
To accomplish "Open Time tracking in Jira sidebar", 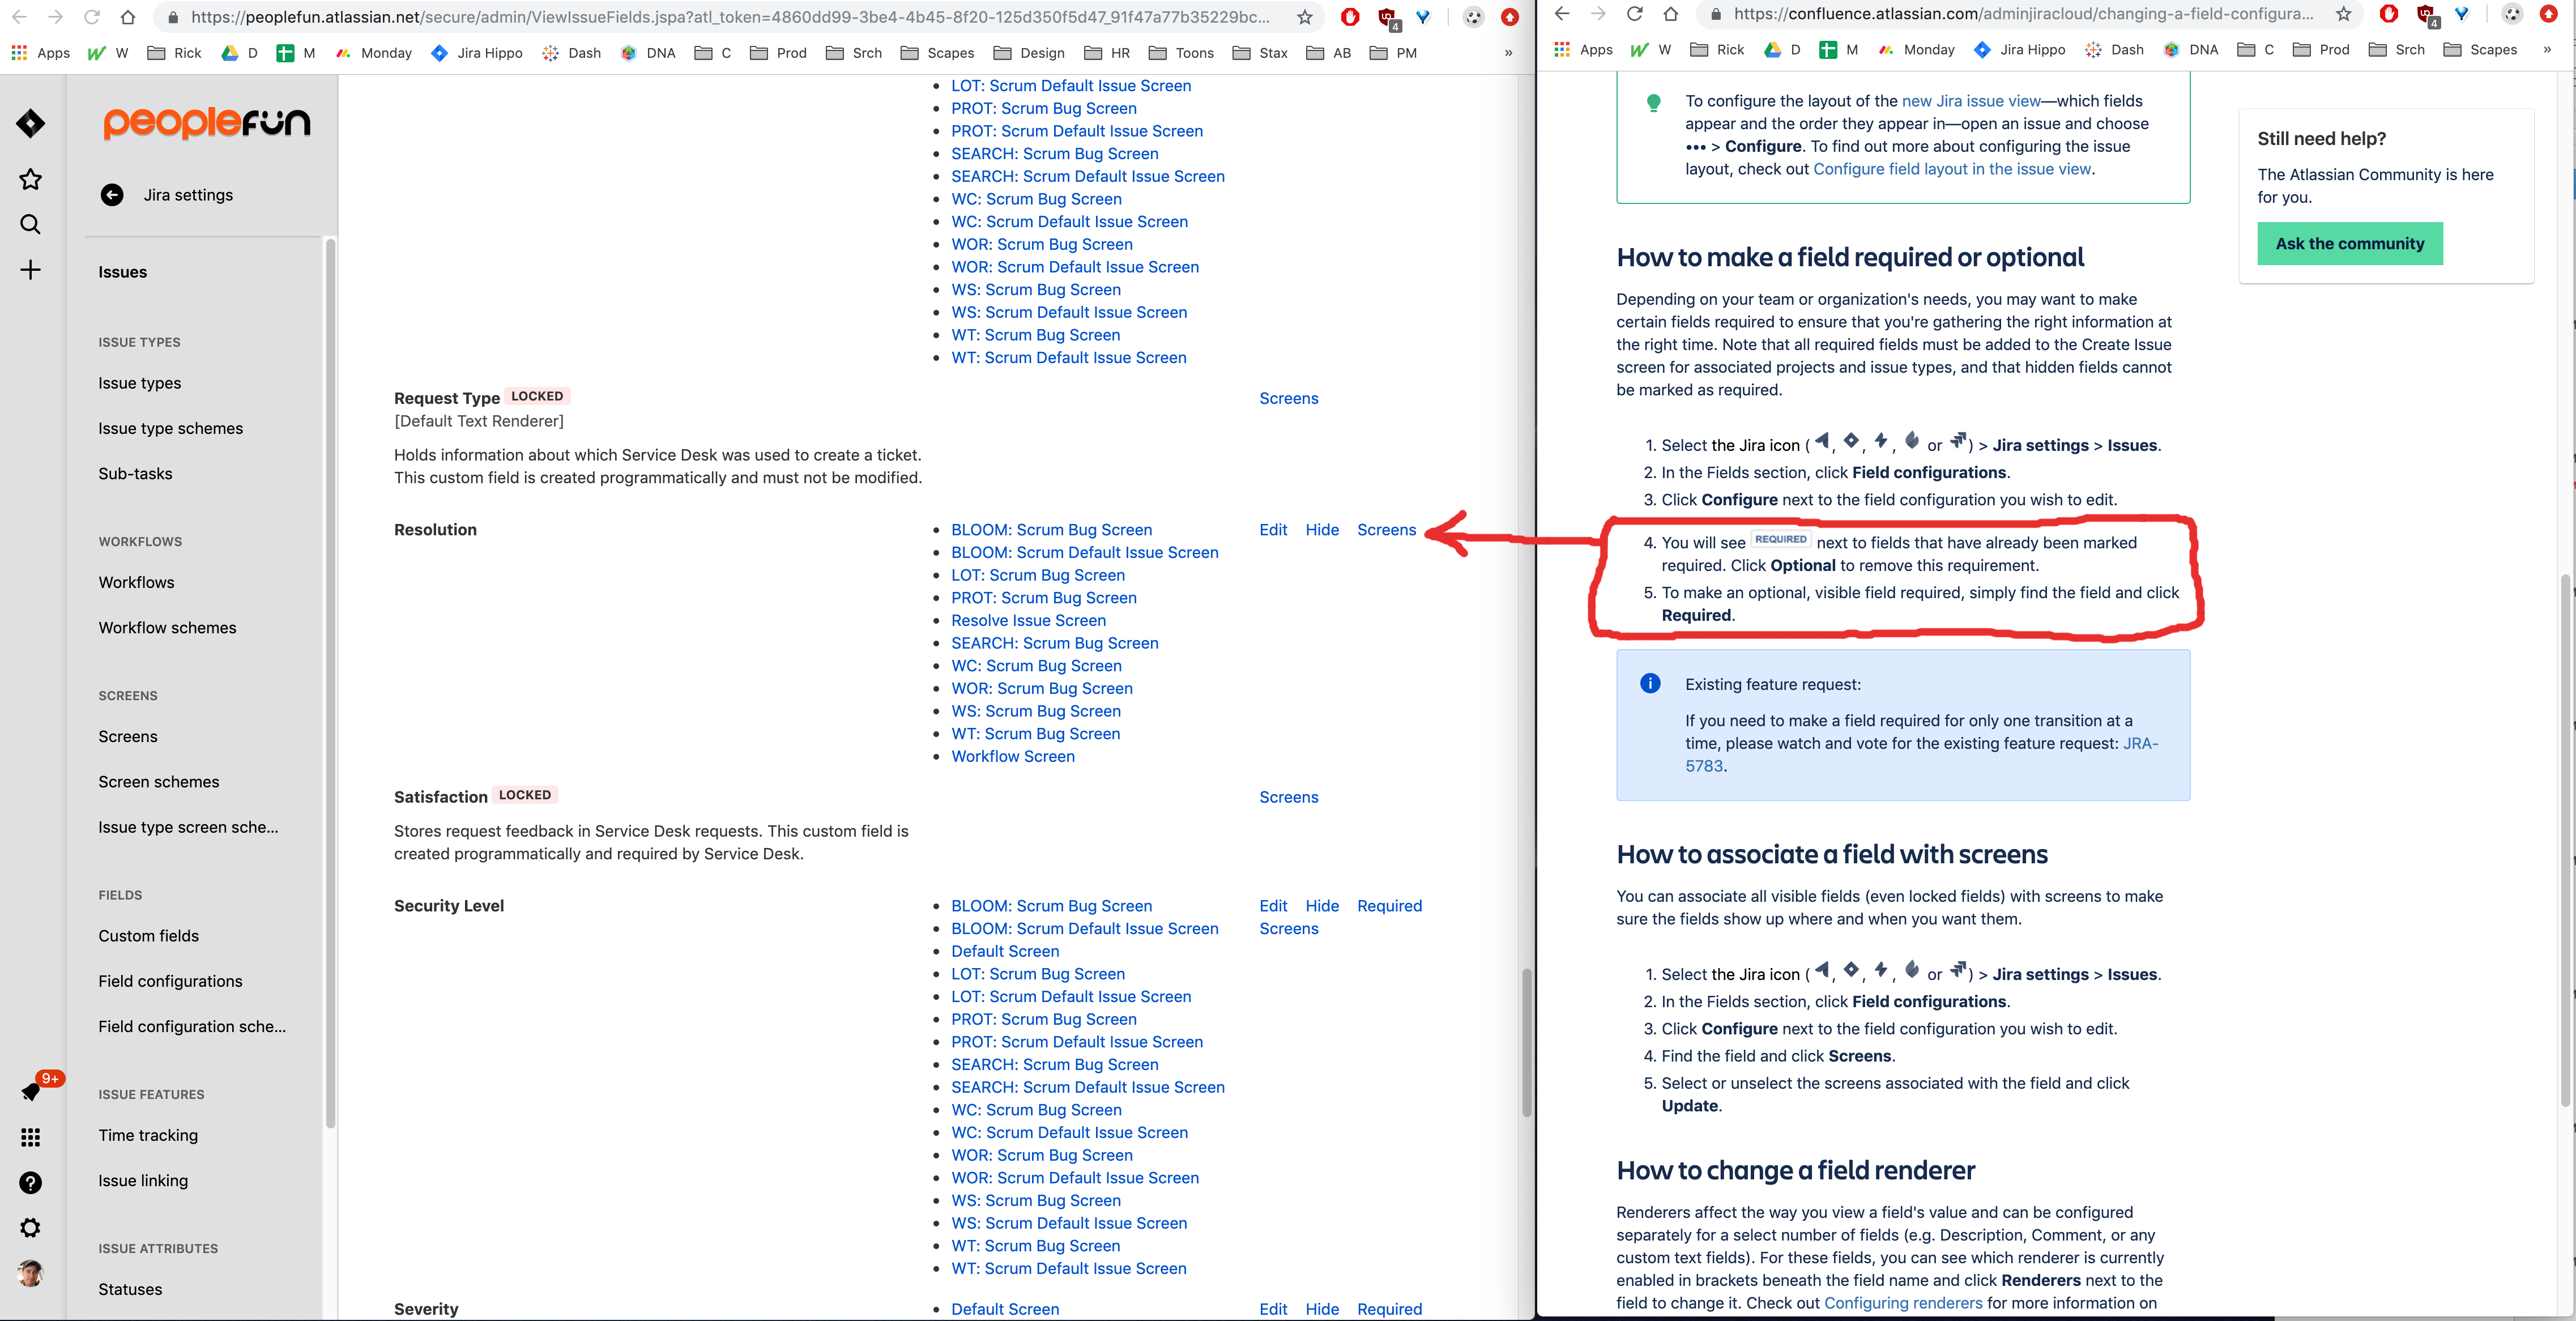I will (x=148, y=1135).
